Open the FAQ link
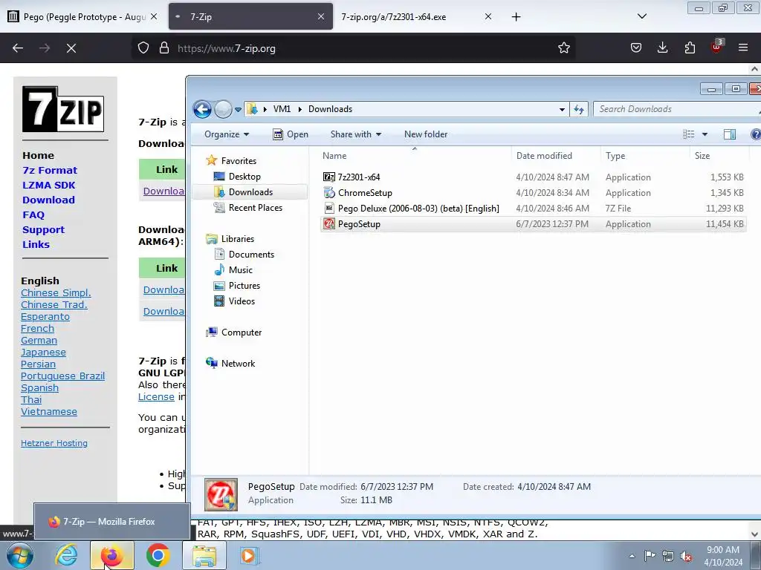 point(33,214)
